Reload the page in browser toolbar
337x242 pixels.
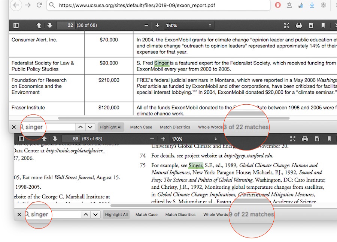[x=39, y=5]
